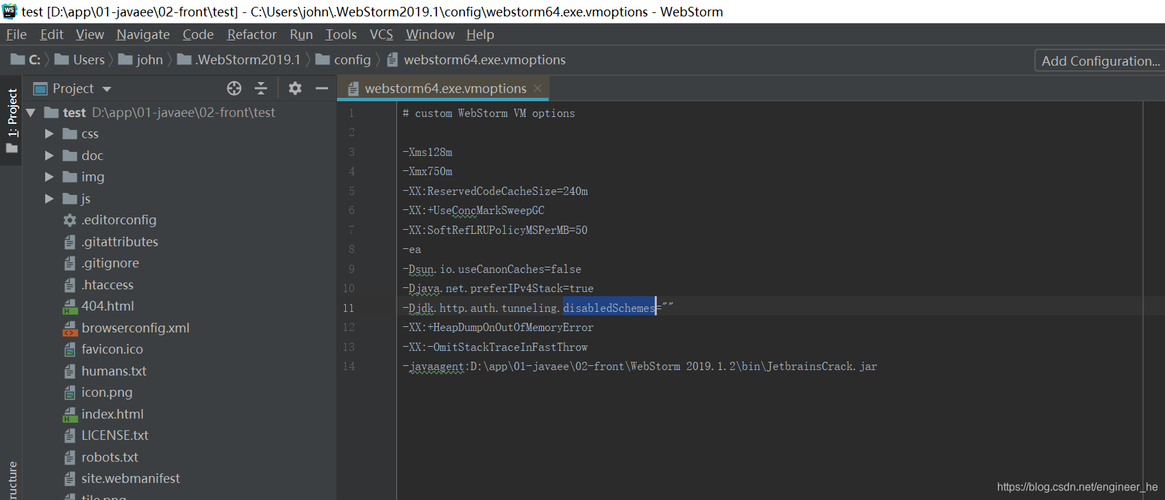Open the File menu
The image size is (1165, 500).
pos(16,34)
